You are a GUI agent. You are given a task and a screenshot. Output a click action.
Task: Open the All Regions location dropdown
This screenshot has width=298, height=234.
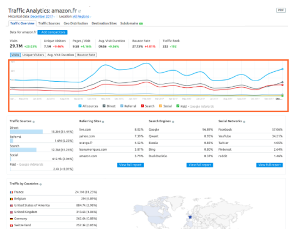pyautogui.click(x=82, y=17)
